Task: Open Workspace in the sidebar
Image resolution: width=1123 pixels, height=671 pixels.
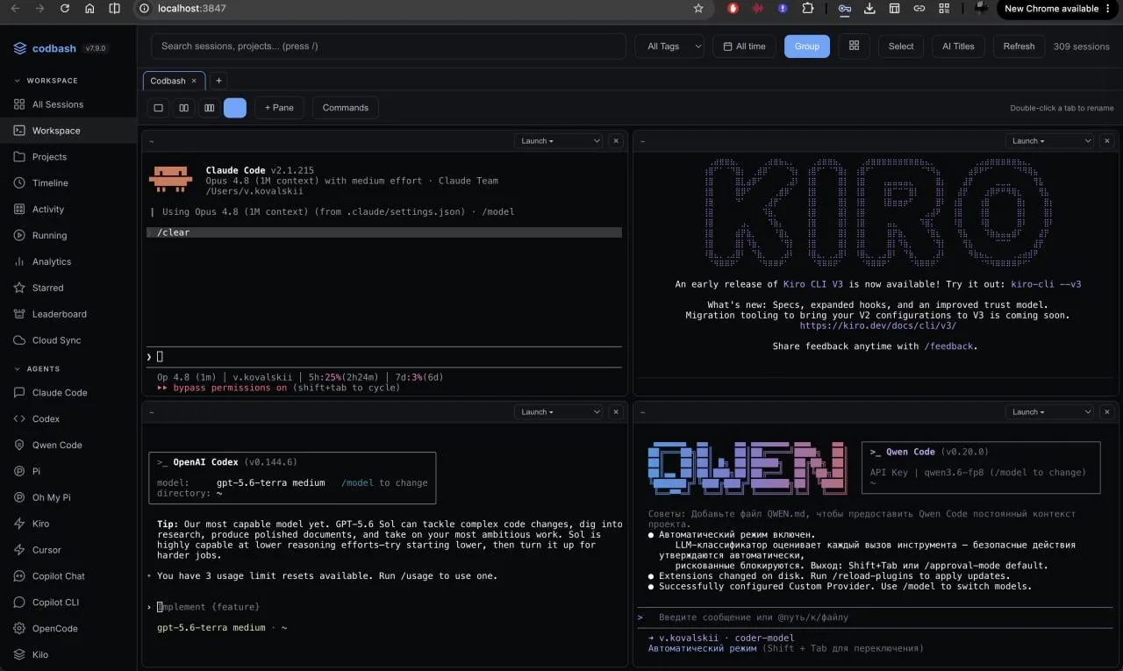Action: tap(68, 131)
